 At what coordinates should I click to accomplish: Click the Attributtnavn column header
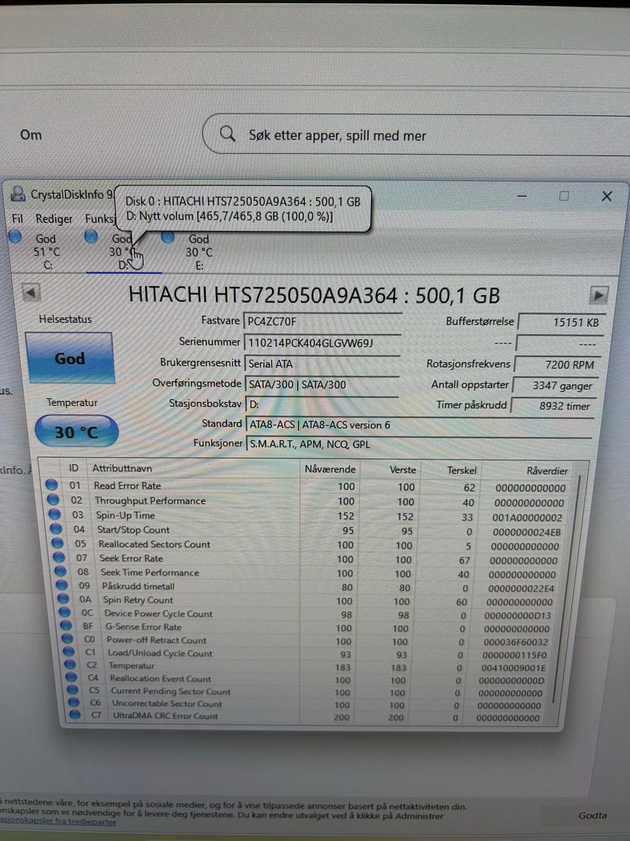coord(122,468)
